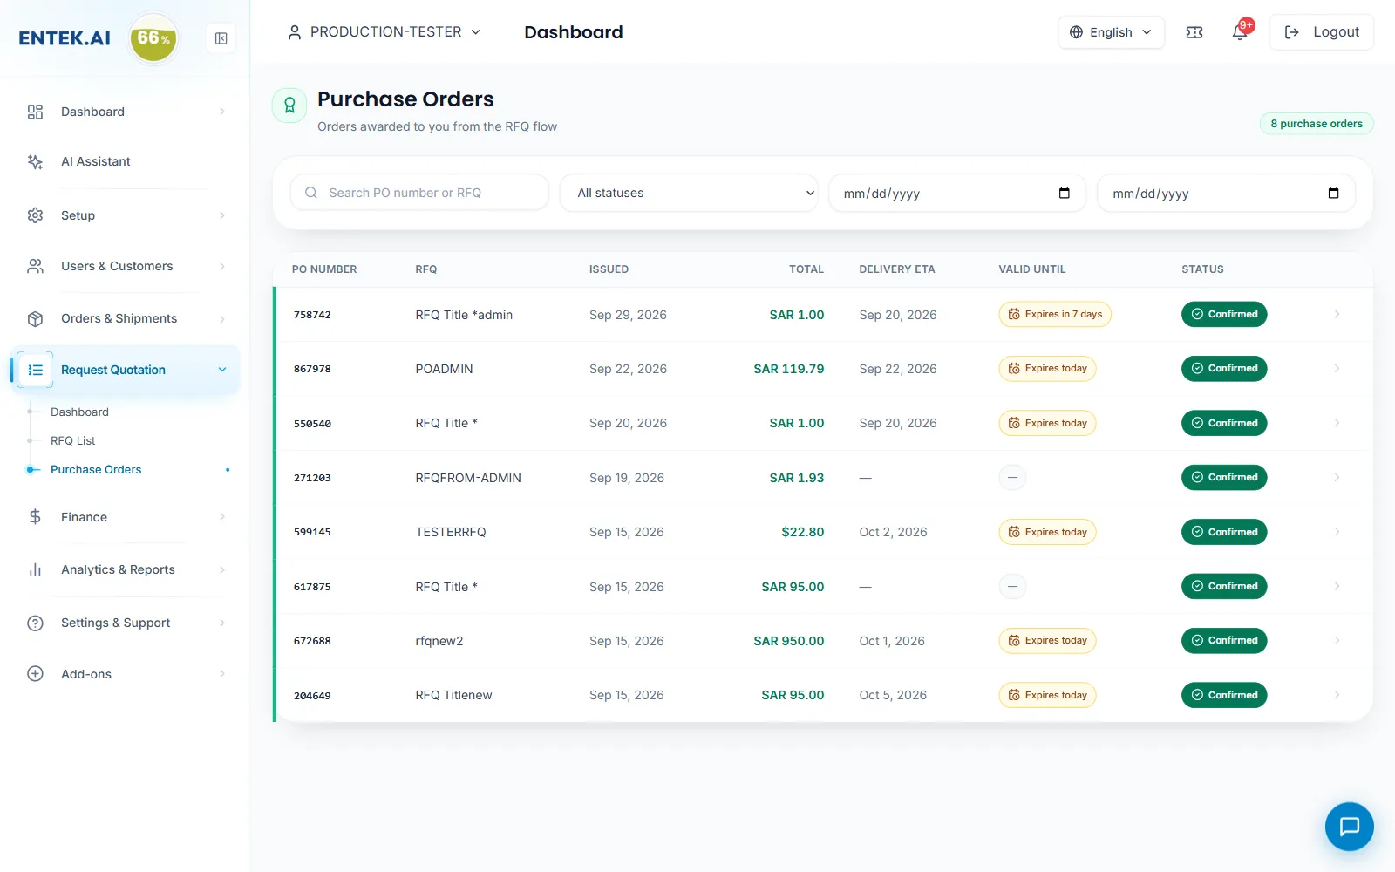This screenshot has width=1395, height=872.
Task: Click the second mm/dd/yyyy date field
Action: coord(1226,193)
